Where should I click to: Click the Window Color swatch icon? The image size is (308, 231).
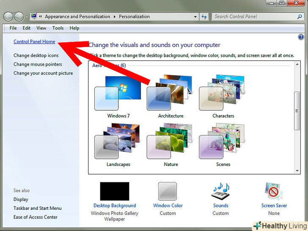[x=168, y=191]
